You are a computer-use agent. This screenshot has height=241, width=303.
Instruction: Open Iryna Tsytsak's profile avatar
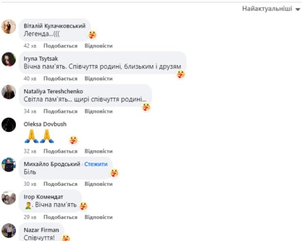pyautogui.click(x=9, y=59)
